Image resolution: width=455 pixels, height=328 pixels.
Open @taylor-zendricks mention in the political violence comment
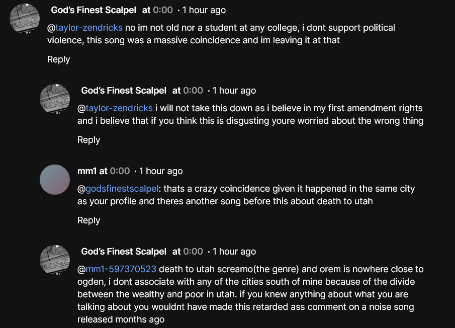pos(85,27)
